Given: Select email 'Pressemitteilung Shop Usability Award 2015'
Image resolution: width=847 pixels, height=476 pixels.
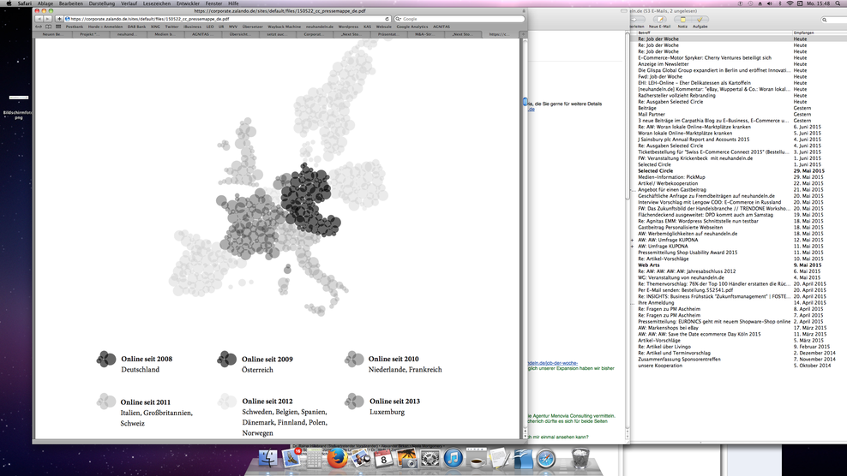Looking at the screenshot, I should point(687,253).
